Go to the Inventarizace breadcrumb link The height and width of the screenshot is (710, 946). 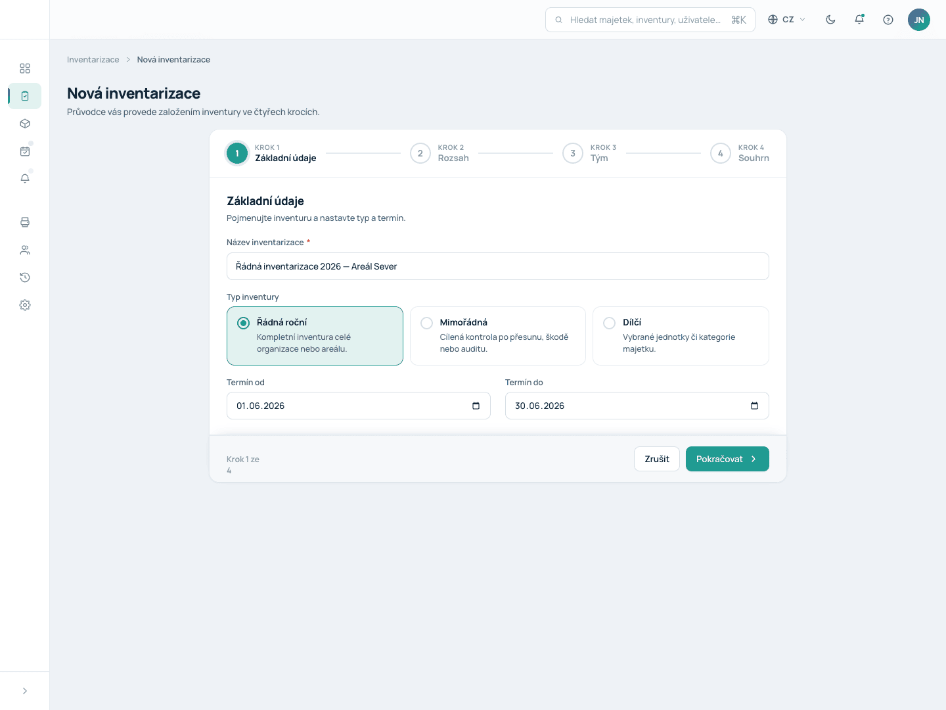point(93,60)
